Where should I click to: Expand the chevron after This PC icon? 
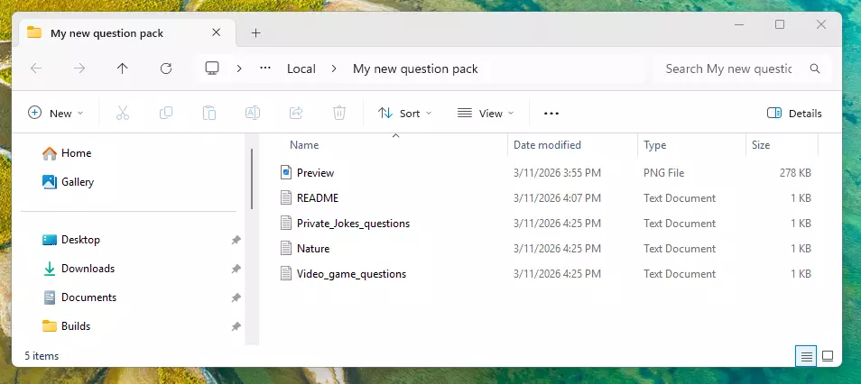coord(239,69)
